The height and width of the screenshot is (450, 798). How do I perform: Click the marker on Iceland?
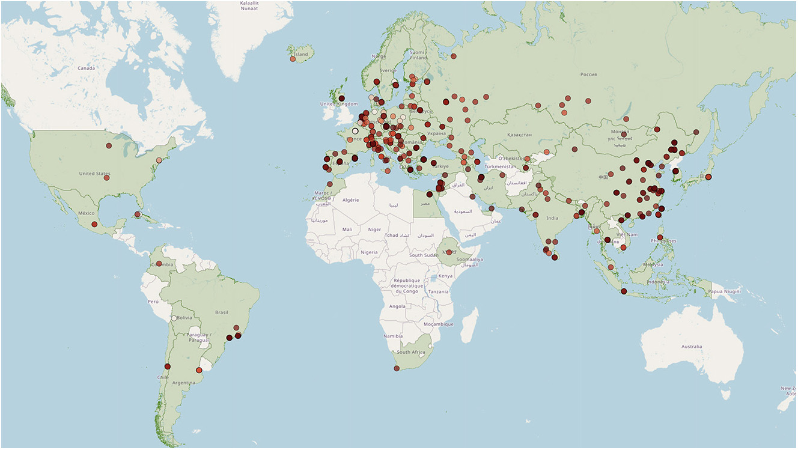[293, 59]
